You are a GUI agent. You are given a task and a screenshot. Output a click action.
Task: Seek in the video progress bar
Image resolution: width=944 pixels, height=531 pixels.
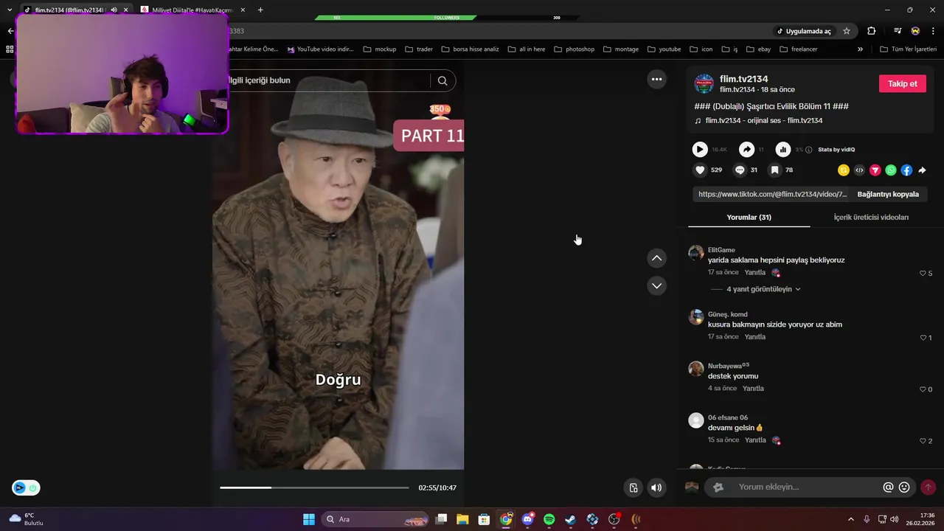tap(314, 487)
